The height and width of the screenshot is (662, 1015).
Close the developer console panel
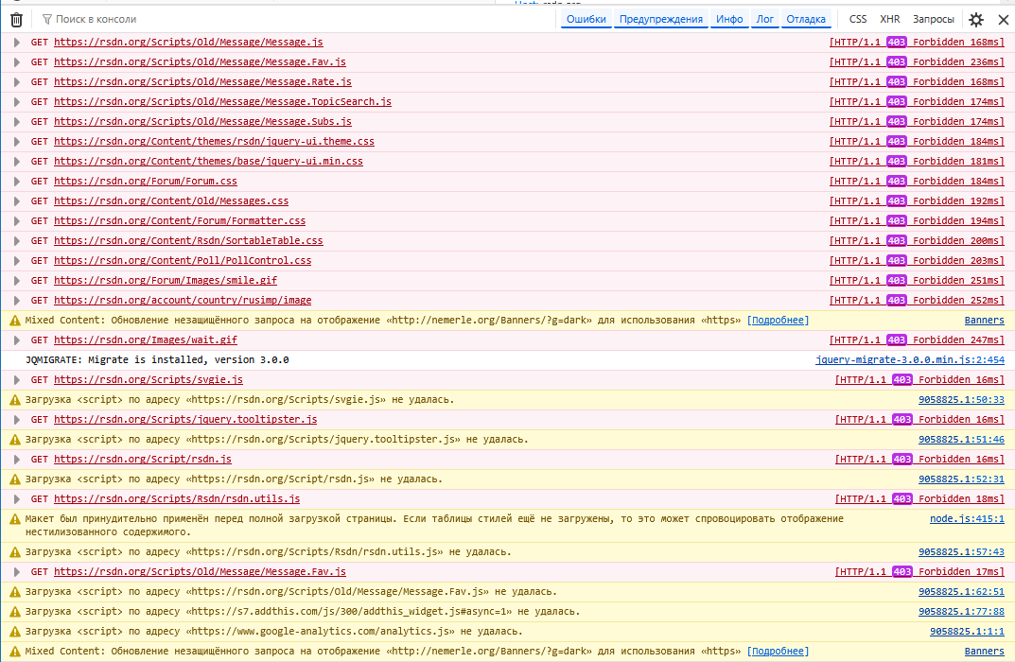1003,19
